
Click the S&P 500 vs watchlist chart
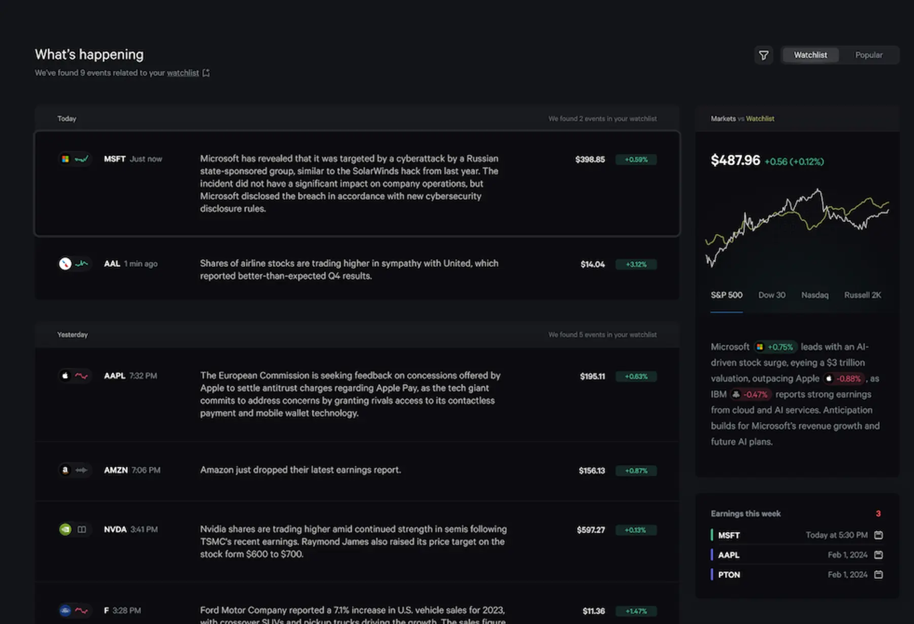pyautogui.click(x=797, y=227)
